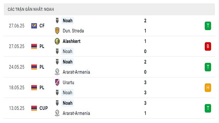Click the red B result badge

pyautogui.click(x=208, y=46)
